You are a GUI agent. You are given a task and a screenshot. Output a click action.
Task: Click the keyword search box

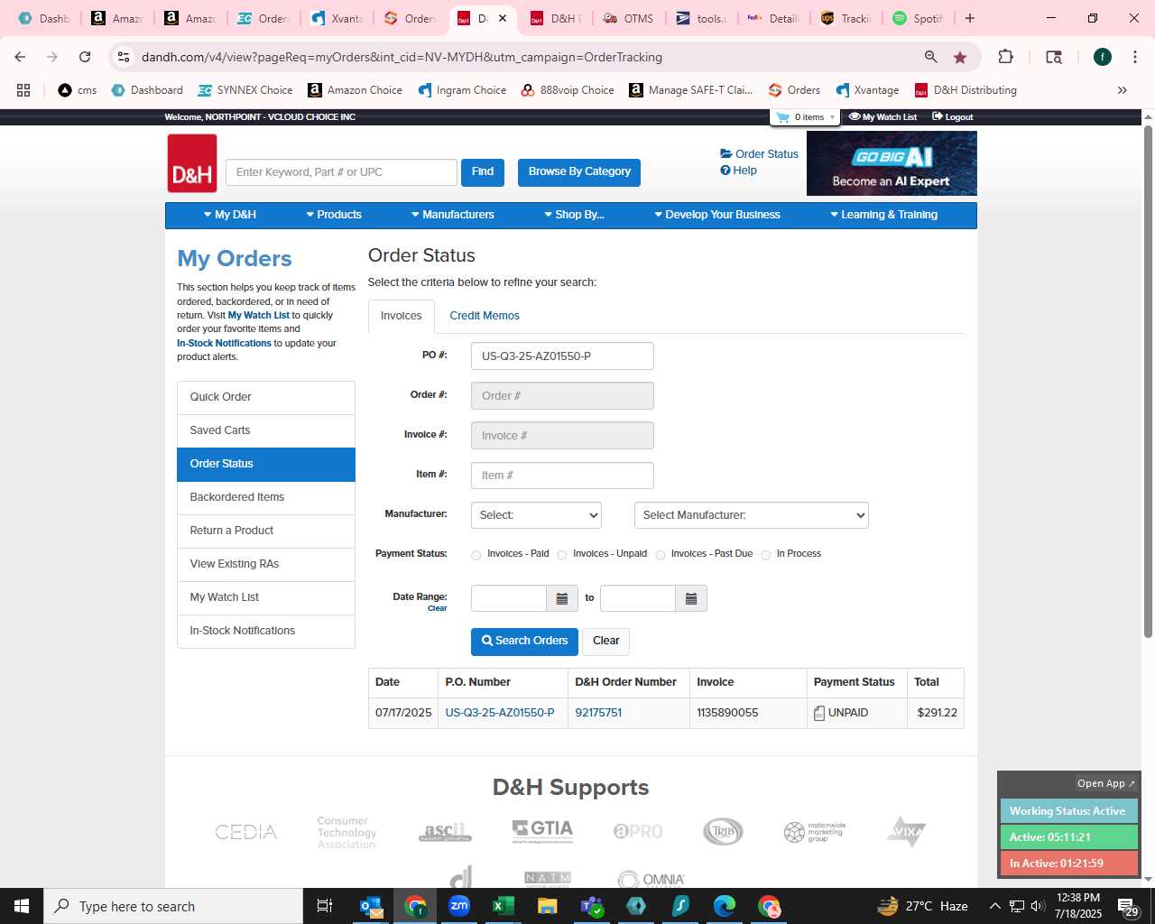point(341,172)
